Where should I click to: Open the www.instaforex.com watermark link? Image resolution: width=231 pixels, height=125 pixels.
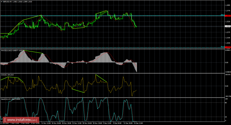coord(21,120)
